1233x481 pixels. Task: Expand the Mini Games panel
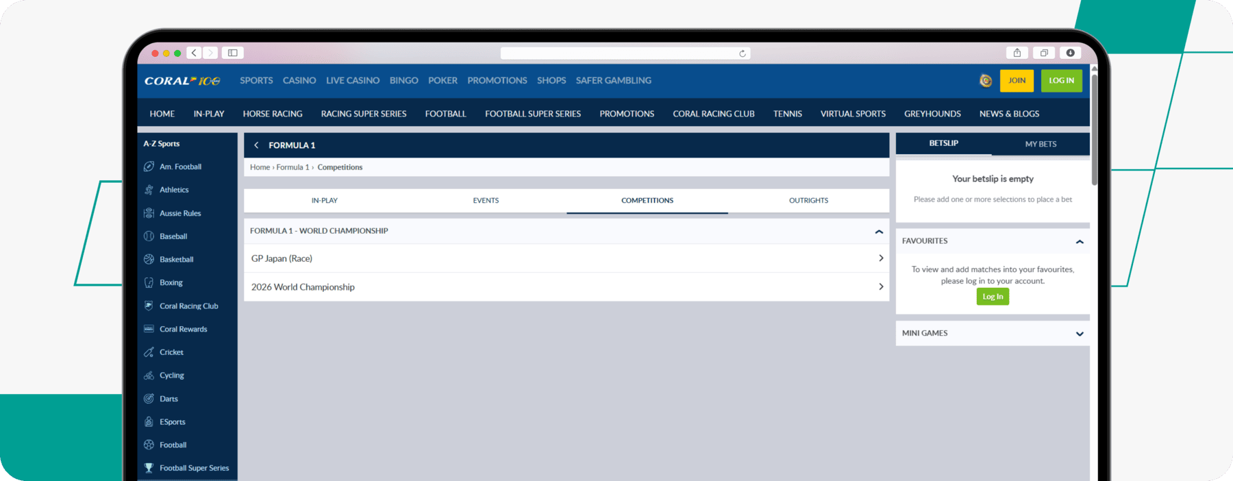(1080, 334)
